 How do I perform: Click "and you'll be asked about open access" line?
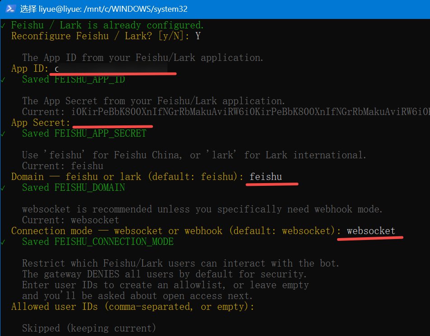click(x=137, y=296)
